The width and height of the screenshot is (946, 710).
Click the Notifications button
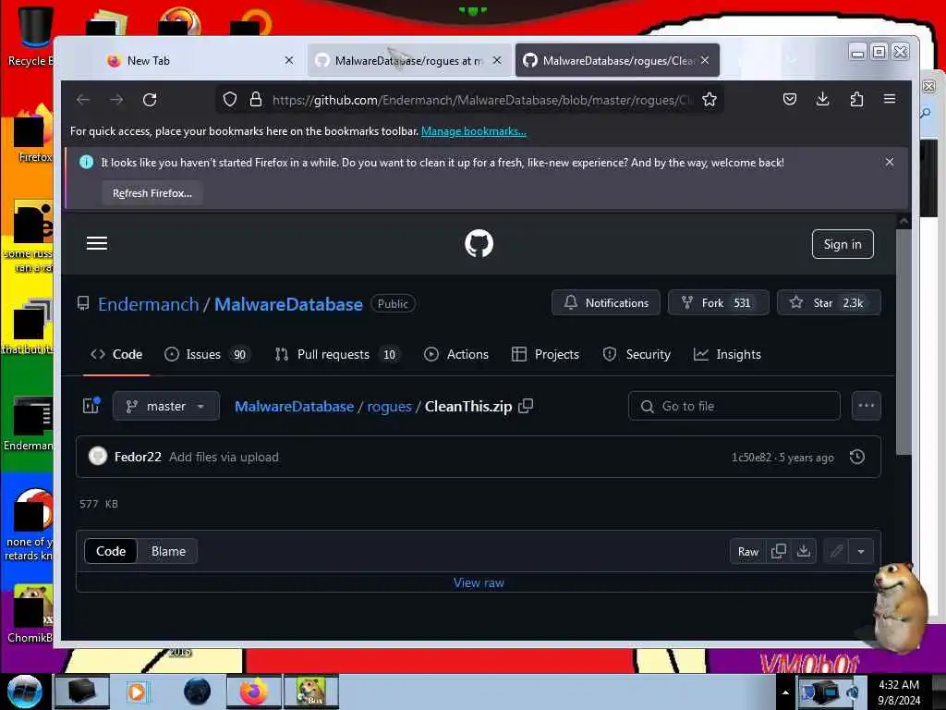(606, 302)
